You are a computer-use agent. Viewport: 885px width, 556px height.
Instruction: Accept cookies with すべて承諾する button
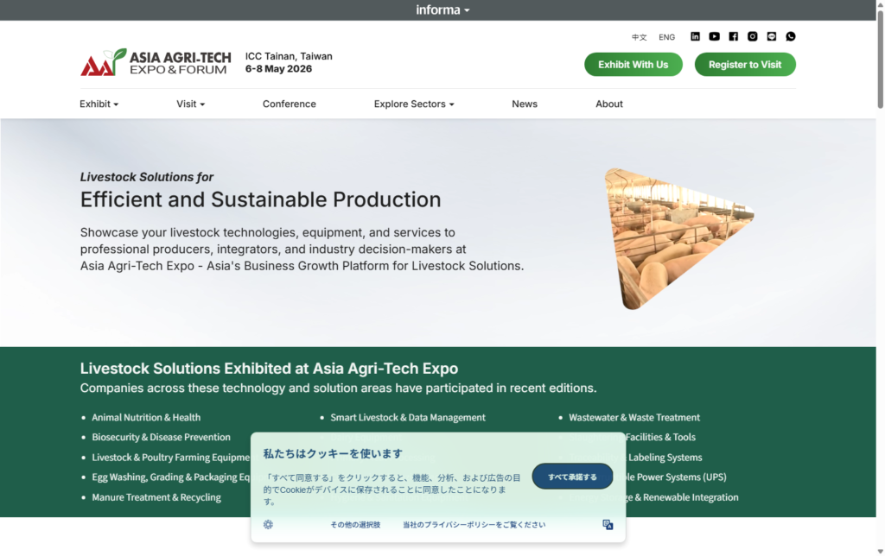tap(572, 476)
